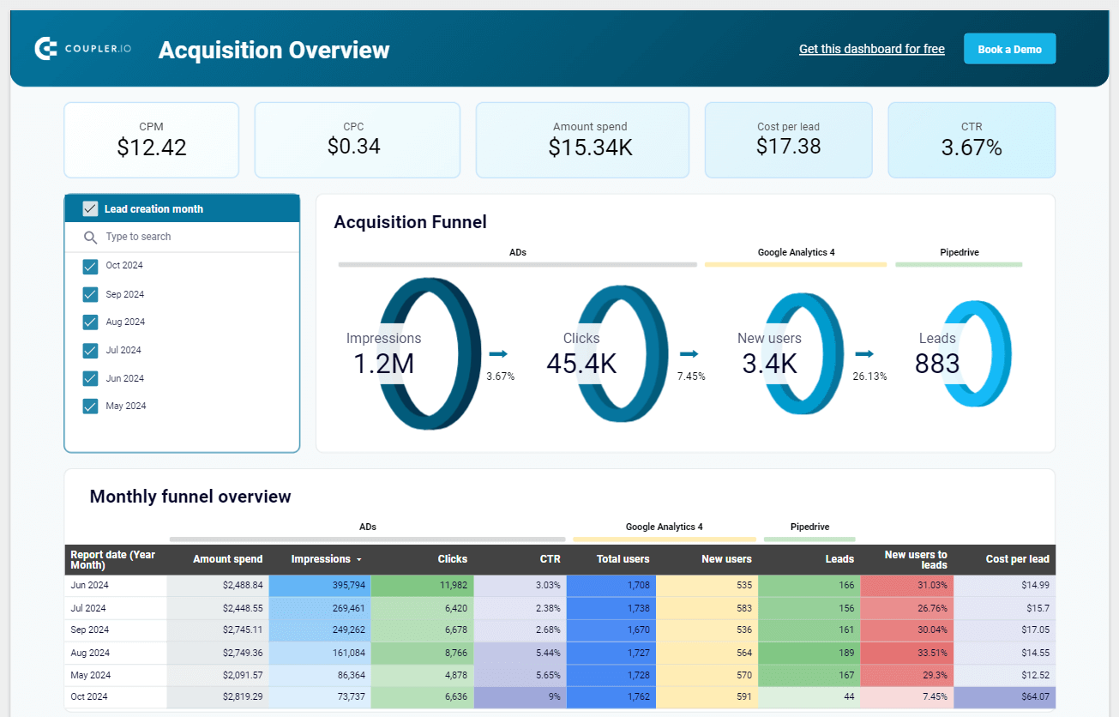The height and width of the screenshot is (717, 1119).
Task: Sort table by Cost per lead header
Action: click(1017, 559)
